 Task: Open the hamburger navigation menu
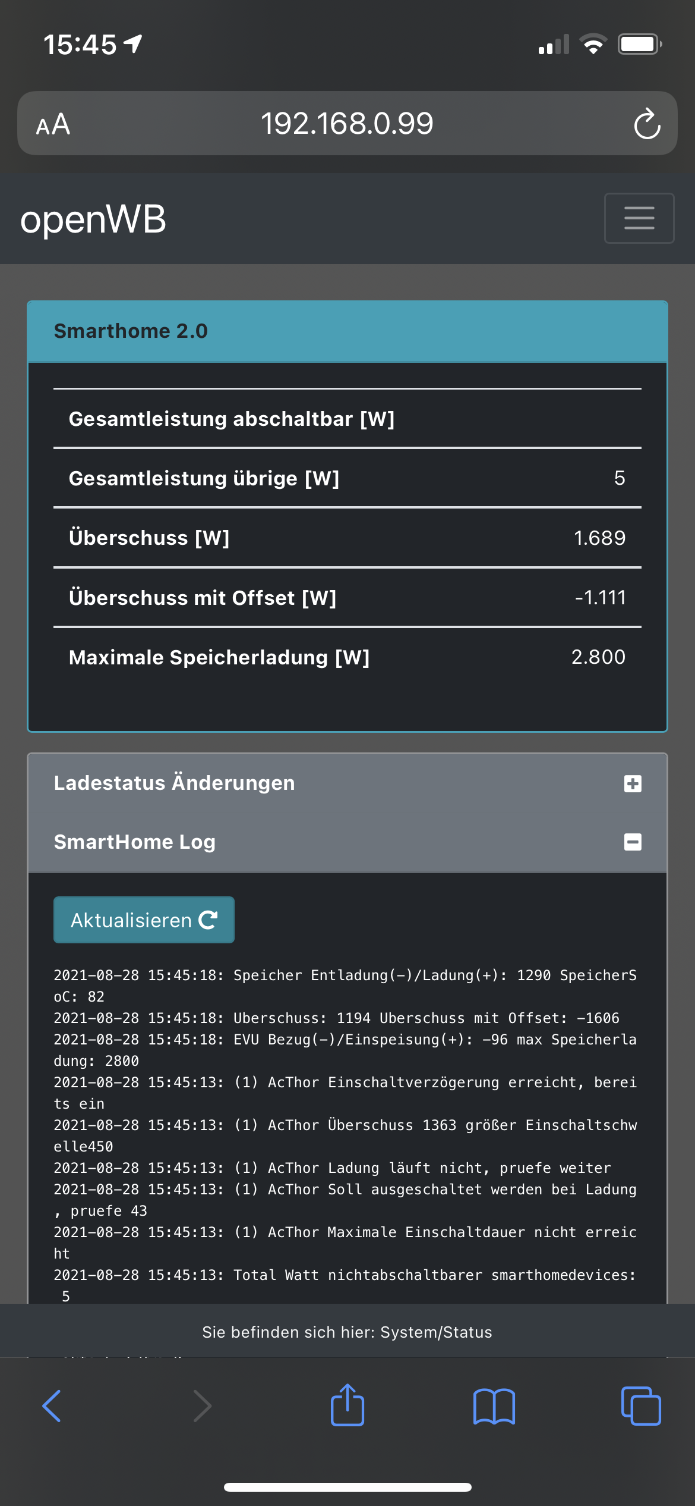639,218
